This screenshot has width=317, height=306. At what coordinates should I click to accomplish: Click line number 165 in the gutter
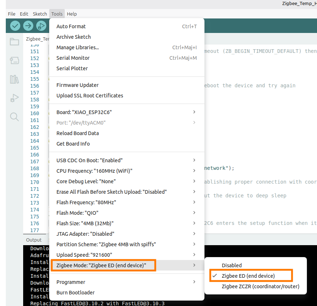(35, 148)
